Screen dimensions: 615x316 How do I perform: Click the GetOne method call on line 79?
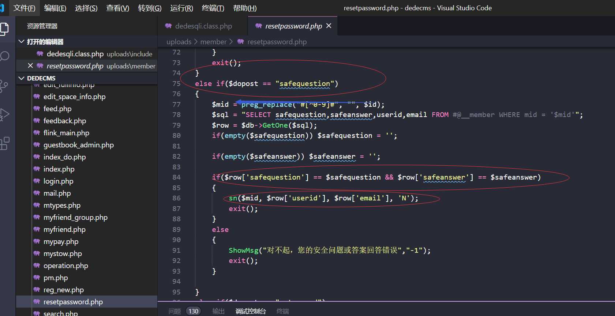coord(275,125)
